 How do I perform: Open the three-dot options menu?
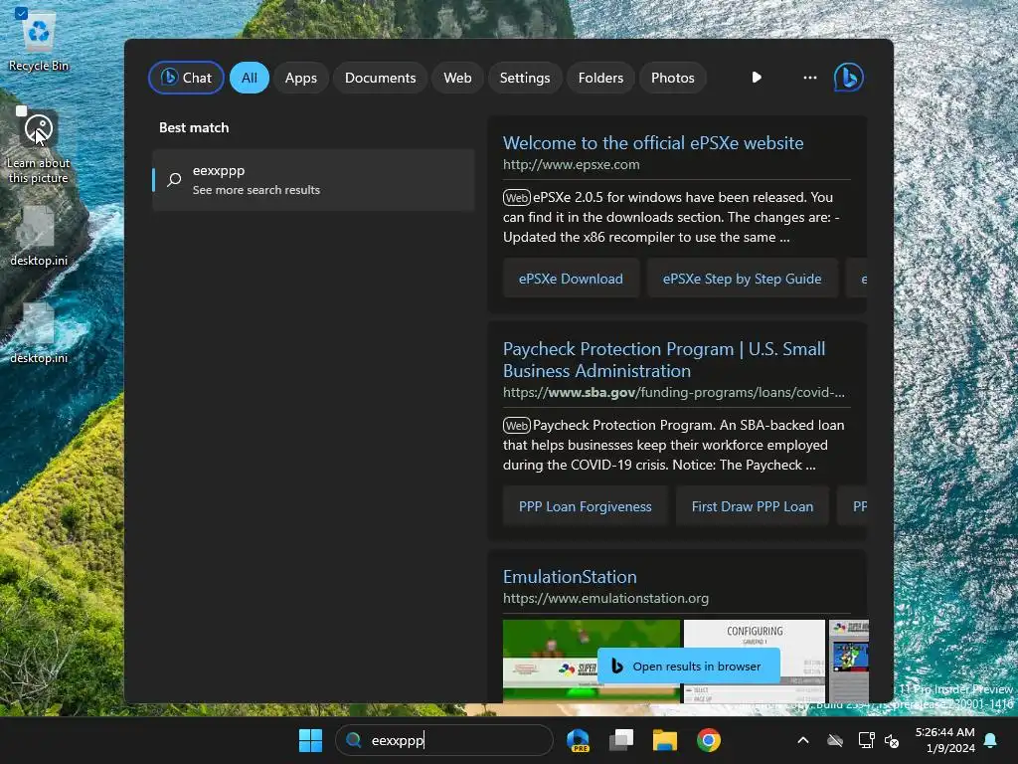tap(809, 78)
